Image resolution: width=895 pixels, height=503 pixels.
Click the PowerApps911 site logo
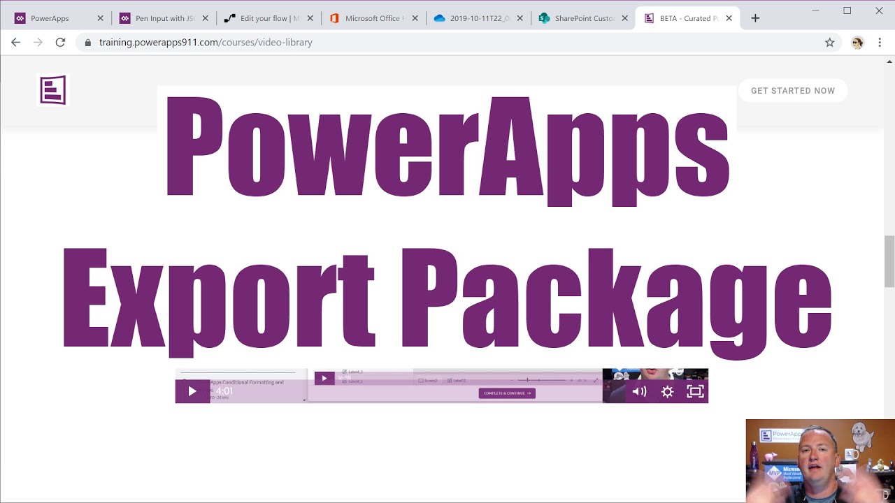coord(53,90)
